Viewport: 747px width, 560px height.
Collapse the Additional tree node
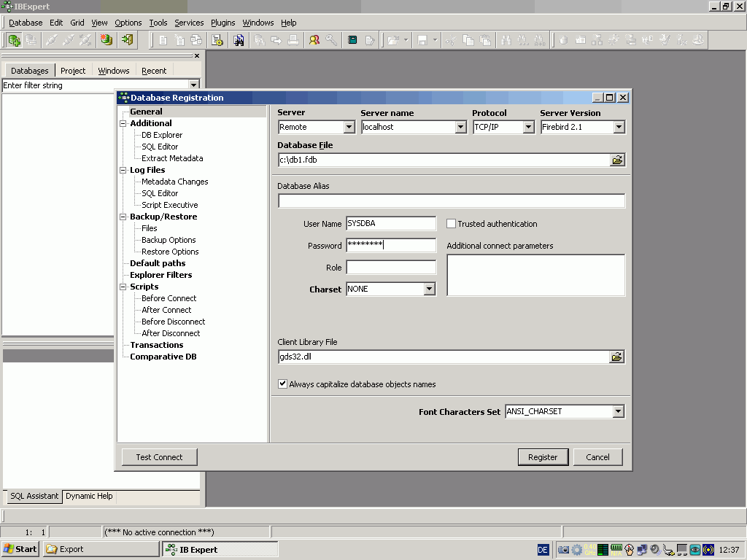[123, 123]
